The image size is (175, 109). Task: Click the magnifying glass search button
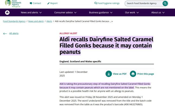(165, 4)
